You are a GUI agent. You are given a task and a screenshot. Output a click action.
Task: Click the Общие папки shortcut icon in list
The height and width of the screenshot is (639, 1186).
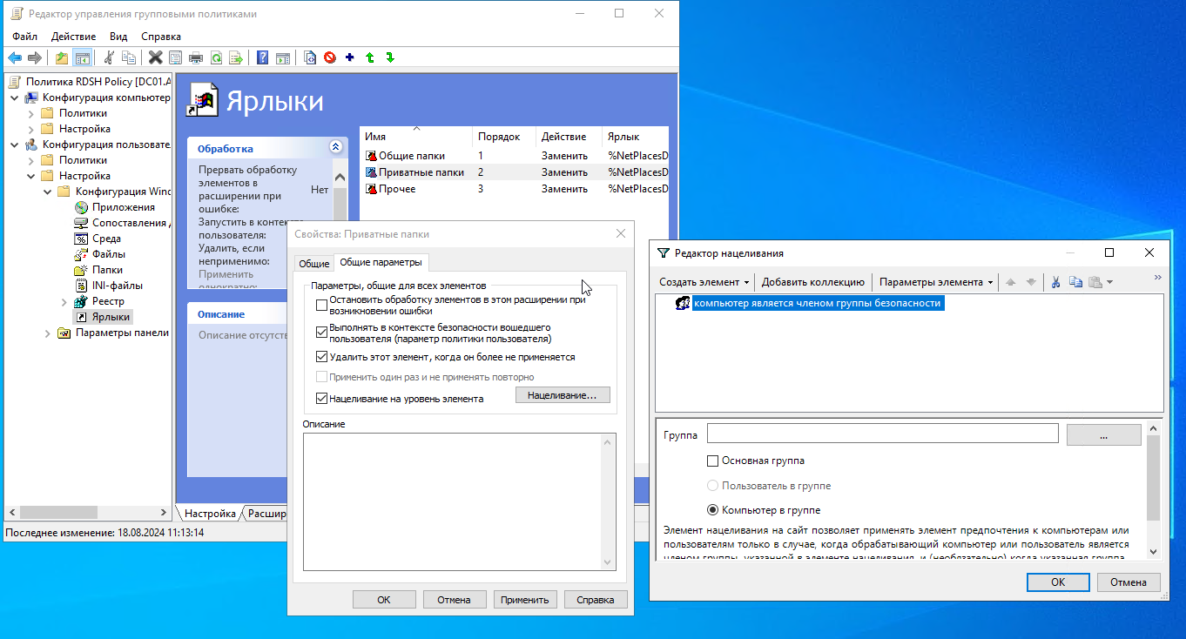tap(371, 156)
